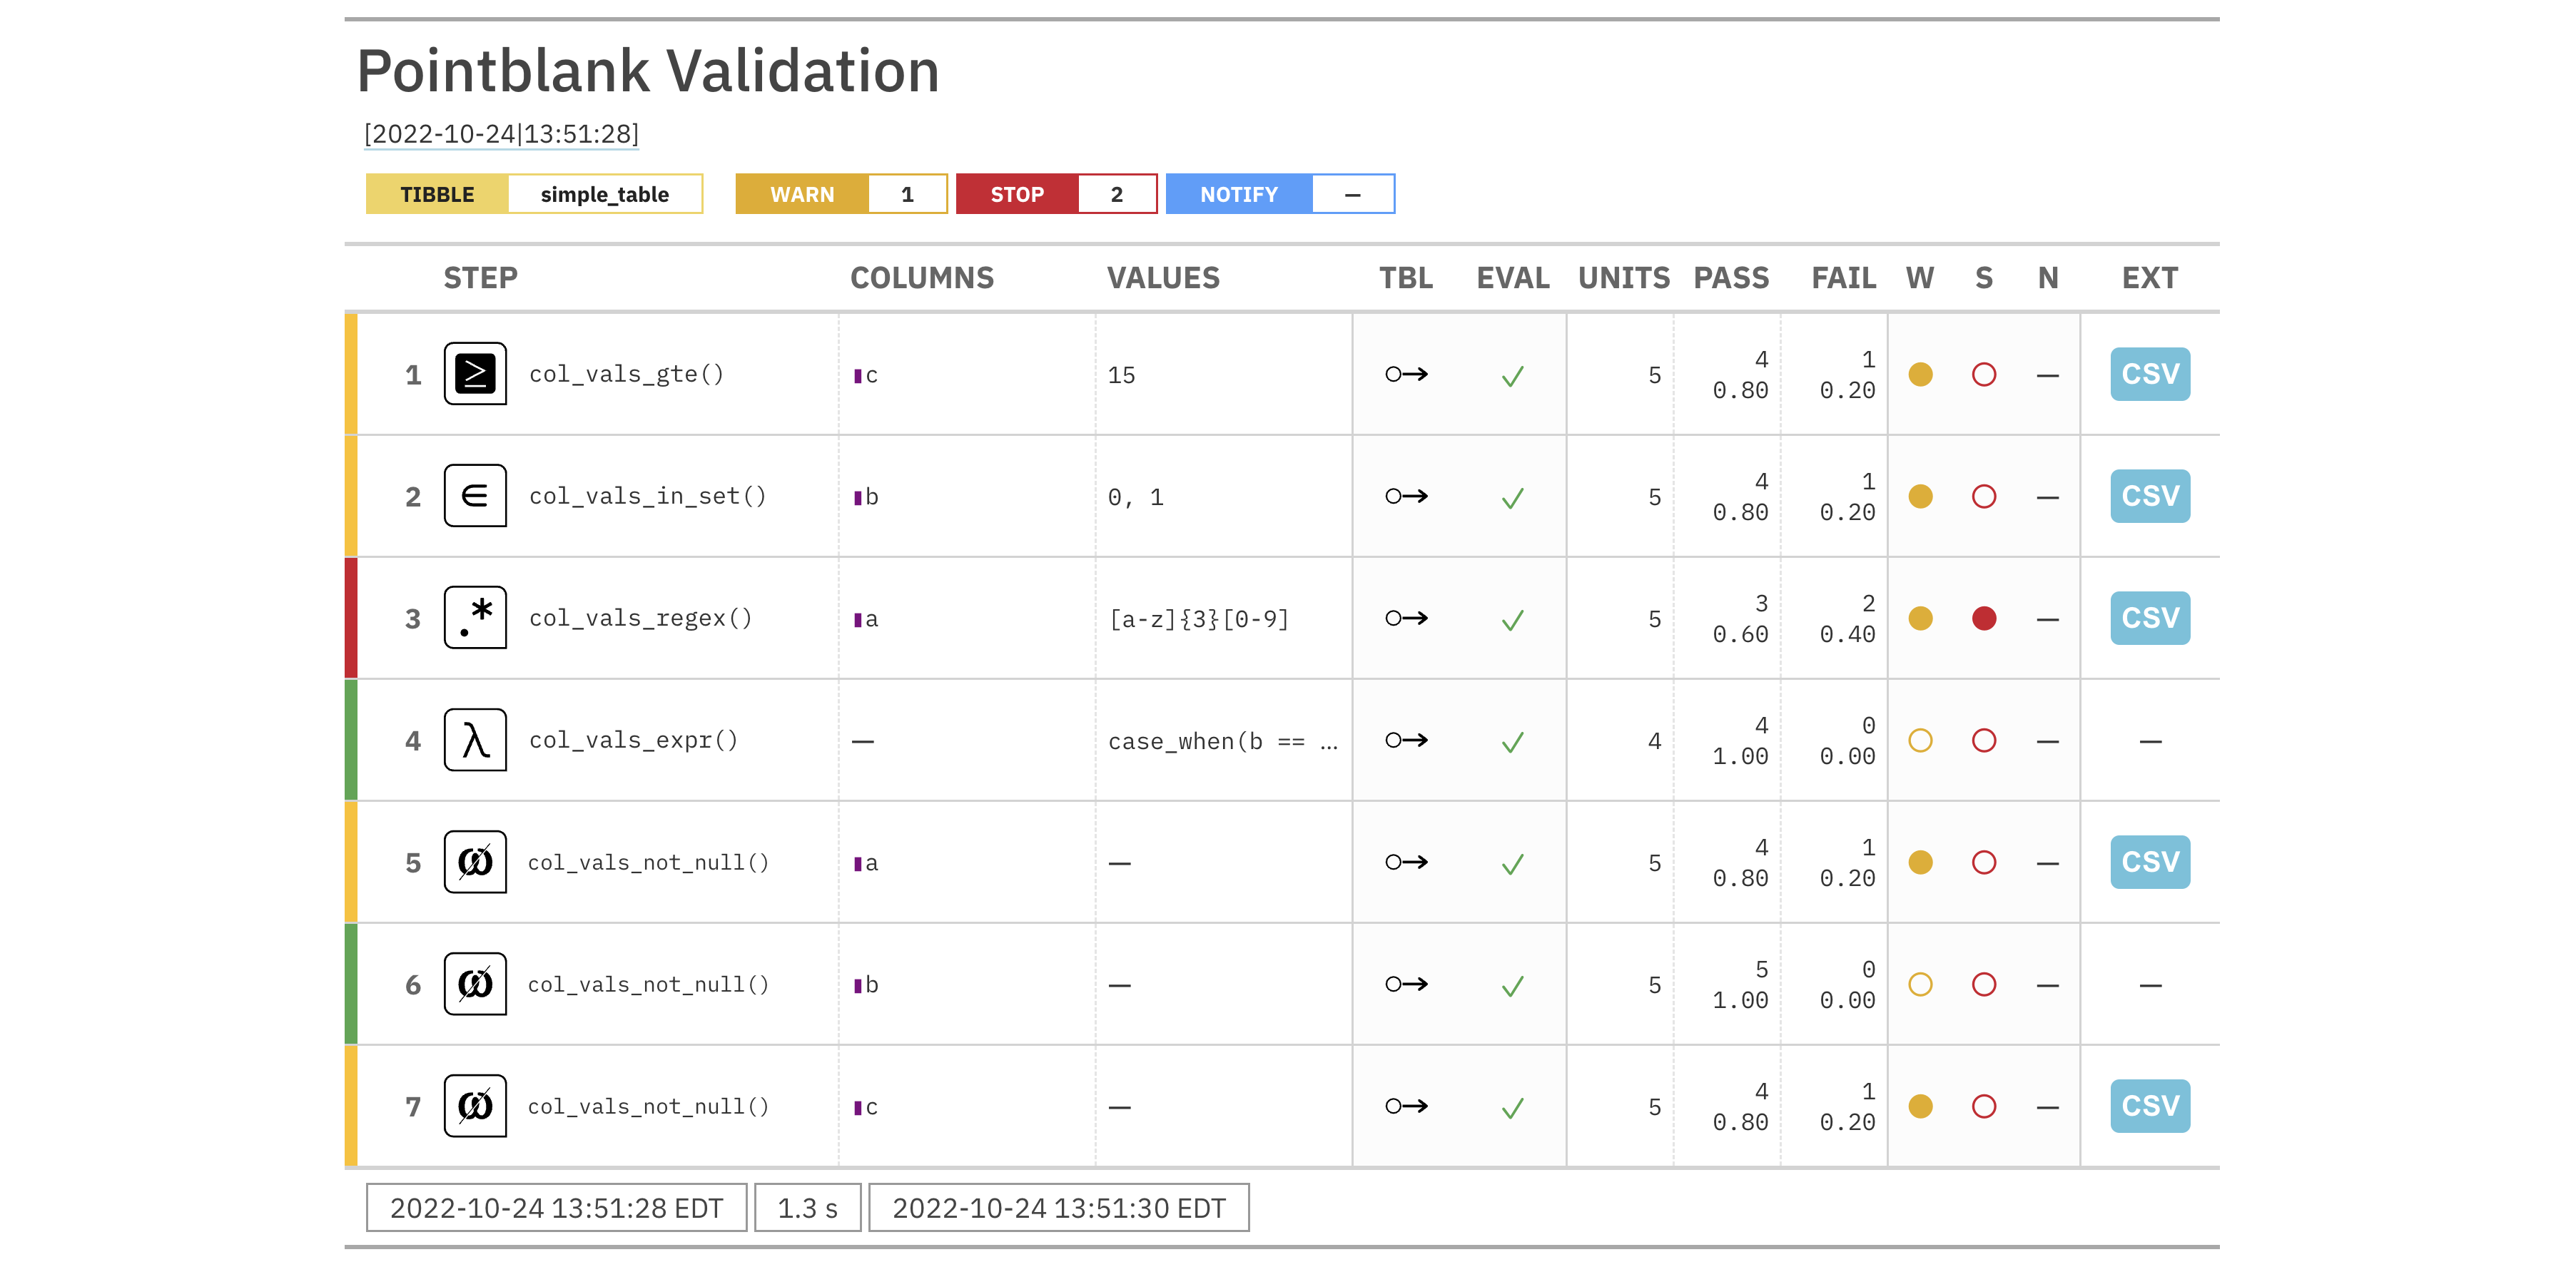
Task: Click the filled red stop circle in step 3
Action: tap(1984, 618)
